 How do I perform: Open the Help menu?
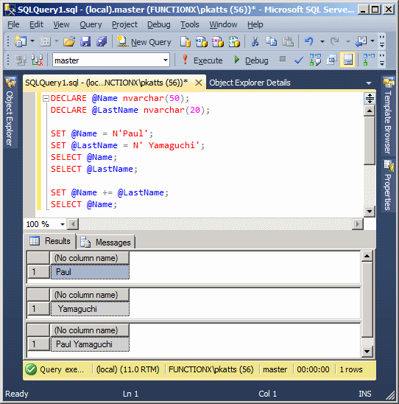tap(255, 25)
